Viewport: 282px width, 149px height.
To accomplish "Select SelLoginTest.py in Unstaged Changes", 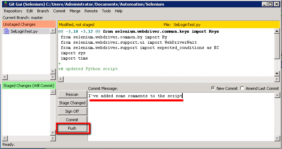I will tap(24, 31).
